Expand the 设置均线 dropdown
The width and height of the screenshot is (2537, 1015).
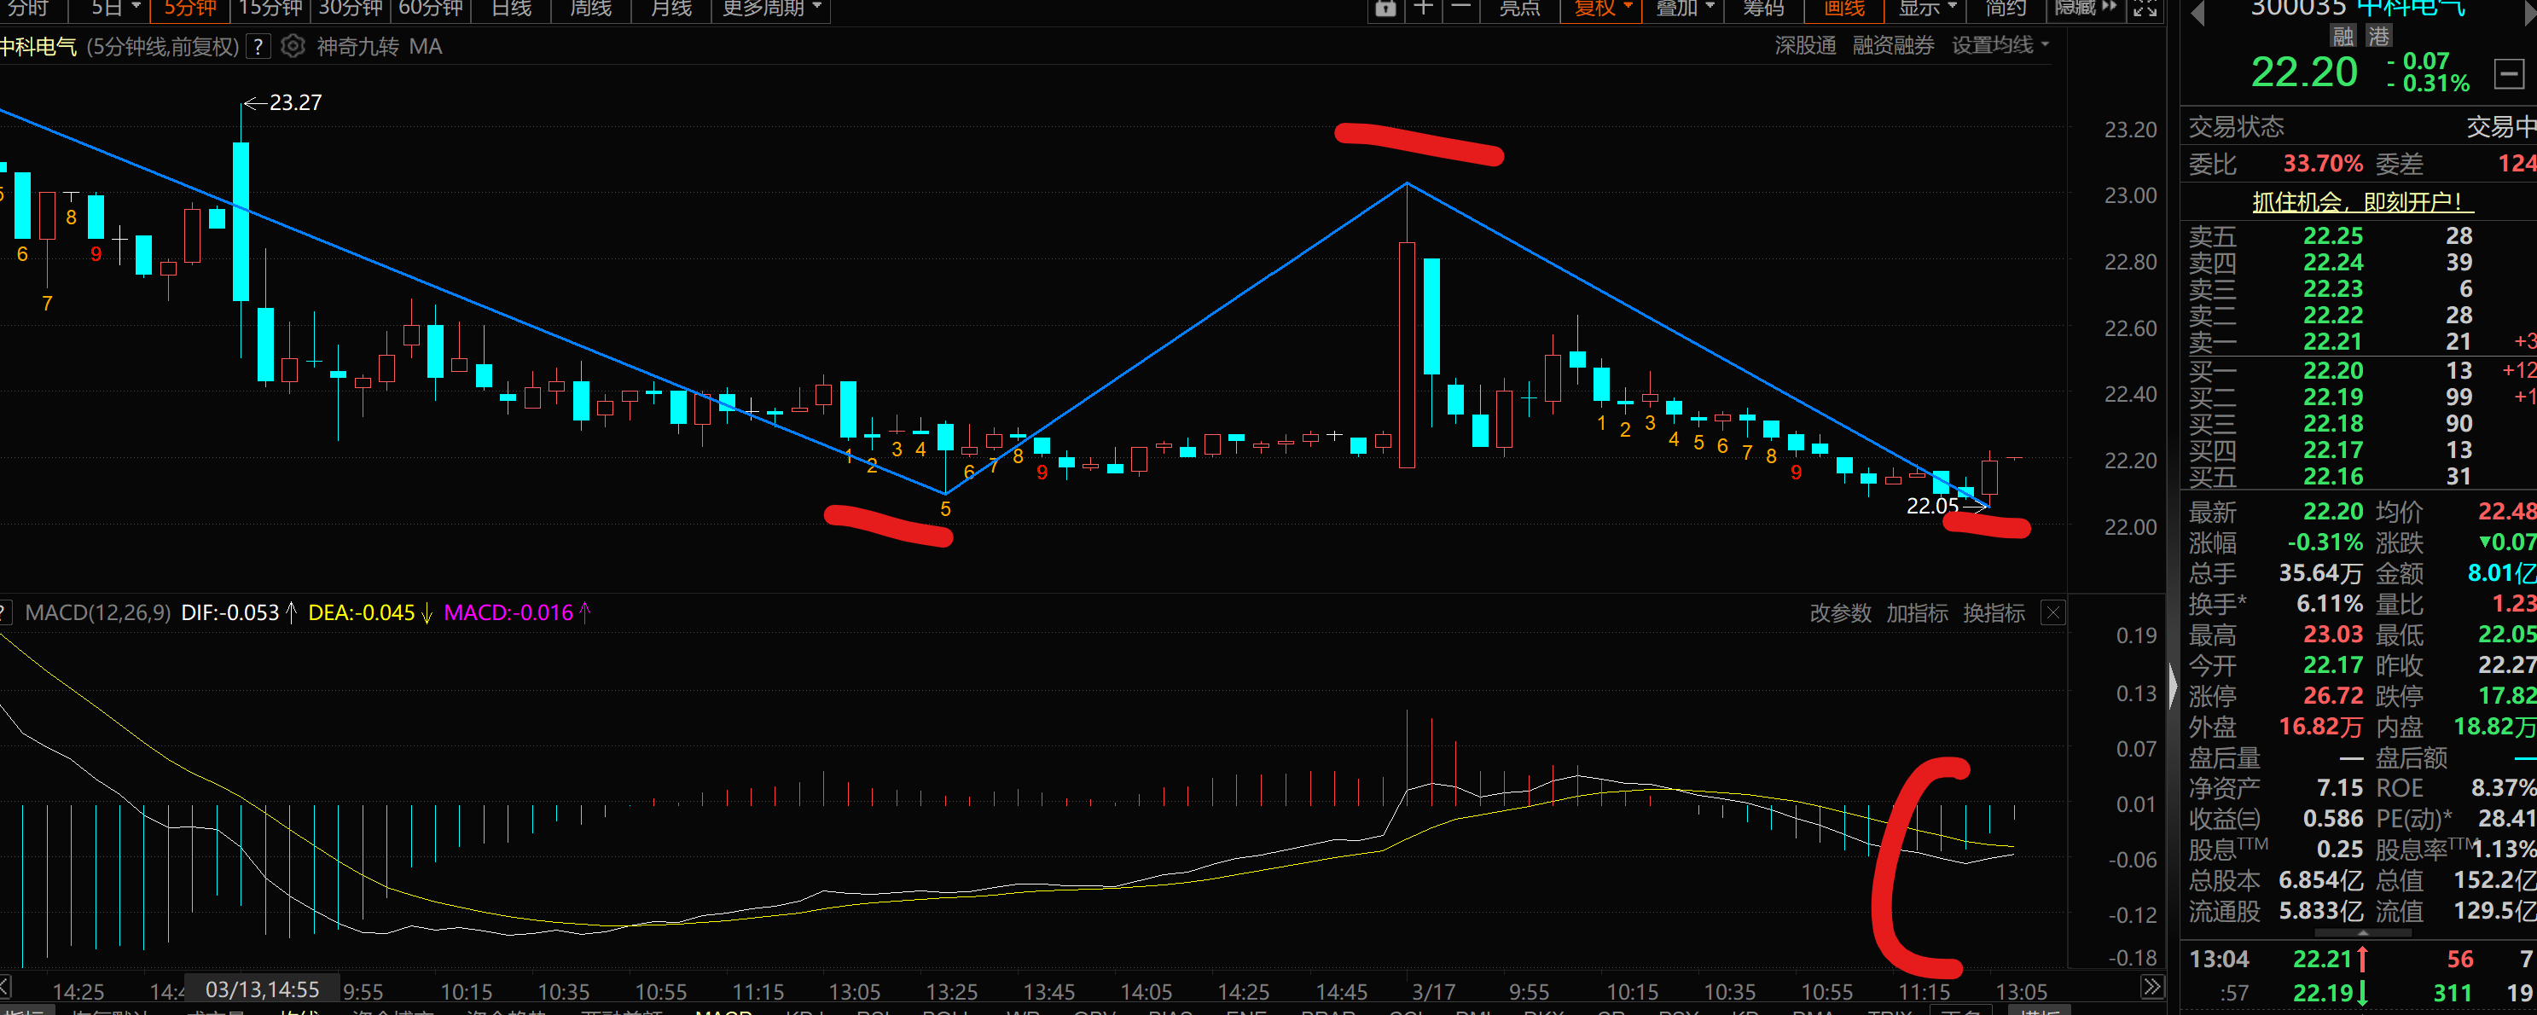coord(2000,45)
